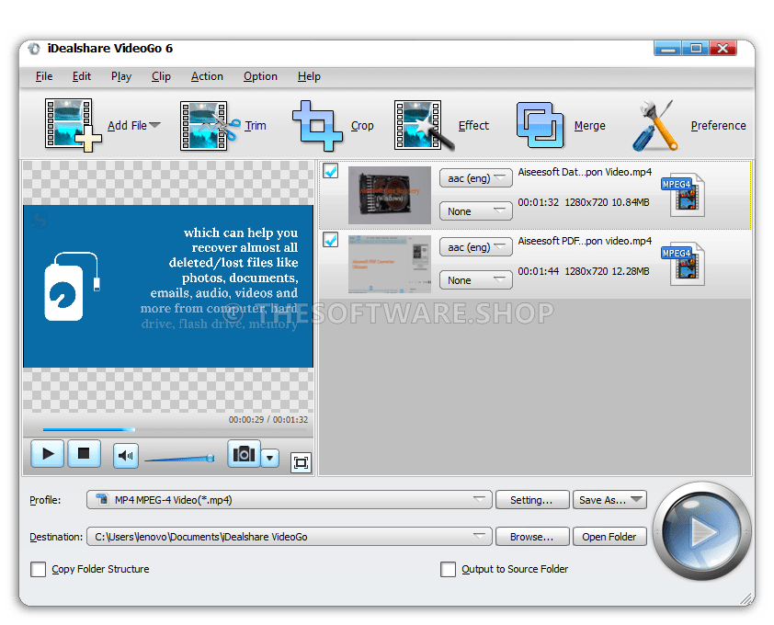Screen dimensions: 774x625
Task: Stop the preview playback
Action: click(x=84, y=453)
